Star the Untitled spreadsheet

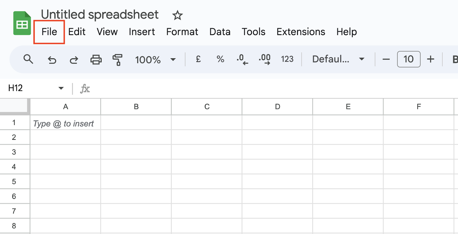click(x=177, y=15)
